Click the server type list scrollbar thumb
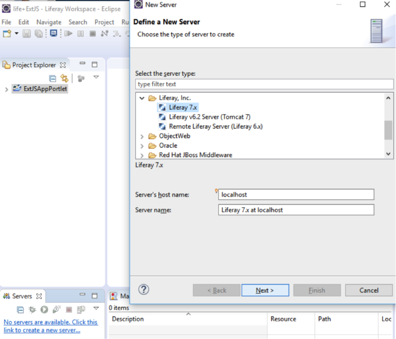The width and height of the screenshot is (396, 339). tap(388, 130)
